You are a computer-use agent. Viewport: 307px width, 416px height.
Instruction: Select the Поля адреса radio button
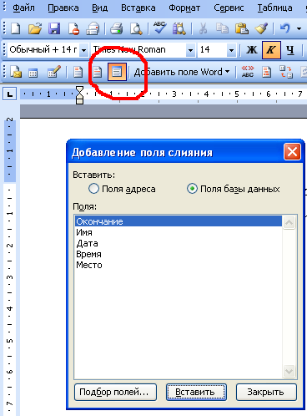click(x=93, y=189)
